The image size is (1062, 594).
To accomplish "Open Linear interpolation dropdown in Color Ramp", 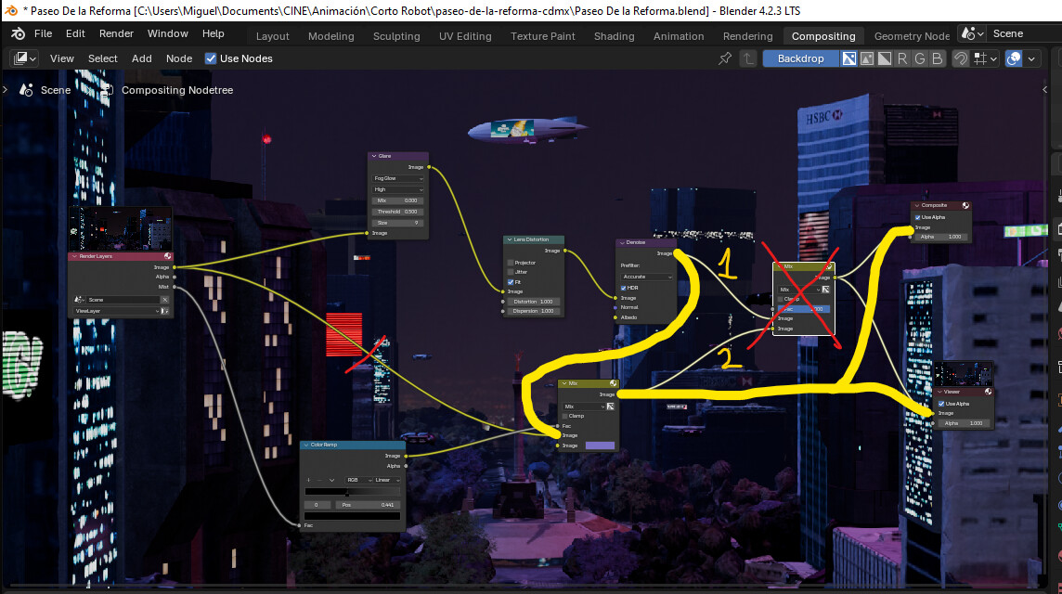I will tap(387, 480).
